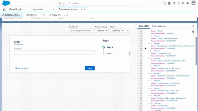The width and height of the screenshot is (198, 111).
Task: Click the copy to clipboard icon
Action: (193, 32)
